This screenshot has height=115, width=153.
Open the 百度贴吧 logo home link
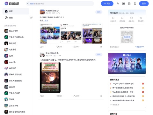tap(12, 4)
